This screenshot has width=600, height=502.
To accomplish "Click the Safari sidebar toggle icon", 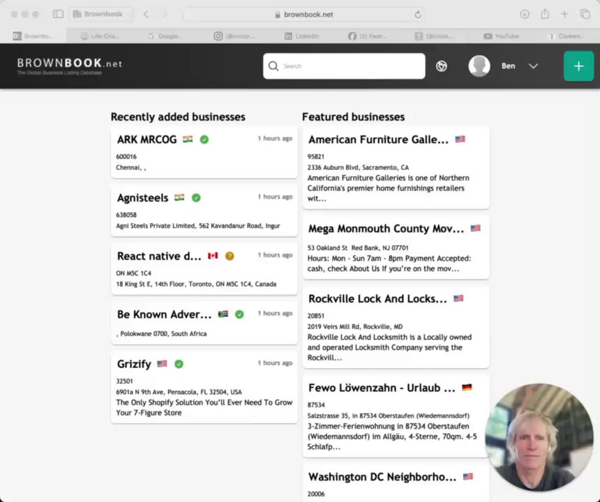I will 58,14.
